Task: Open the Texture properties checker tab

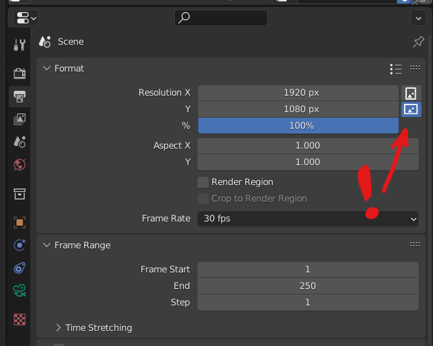Action: [19, 319]
